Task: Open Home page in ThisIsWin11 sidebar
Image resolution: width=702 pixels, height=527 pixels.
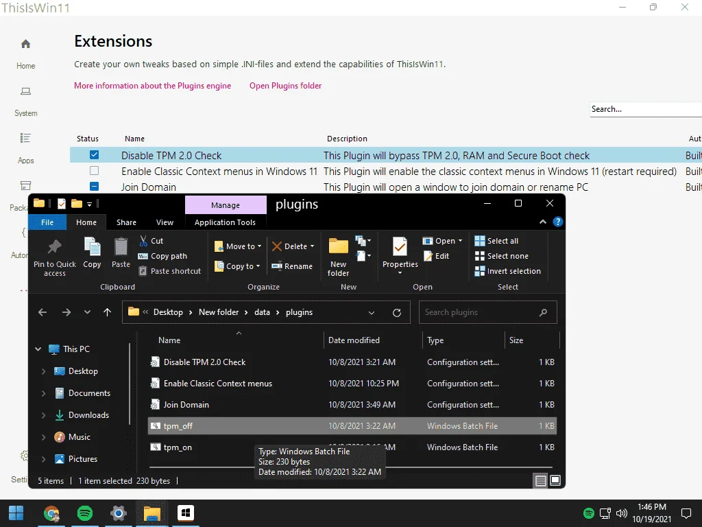Action: [x=25, y=54]
